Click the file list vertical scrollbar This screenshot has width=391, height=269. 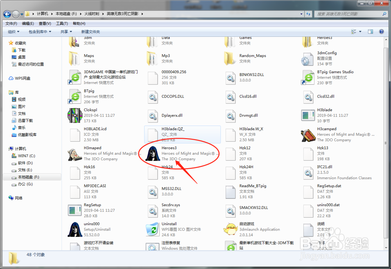coord(386,143)
